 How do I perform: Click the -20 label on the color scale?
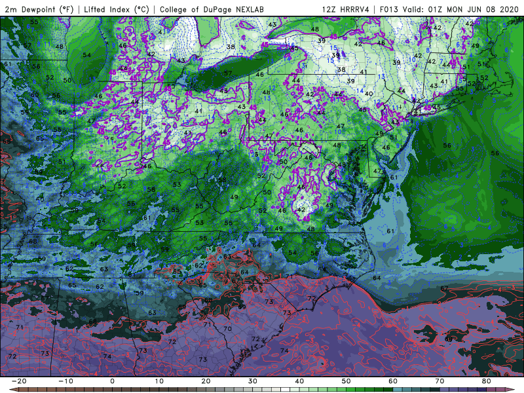click(x=19, y=381)
